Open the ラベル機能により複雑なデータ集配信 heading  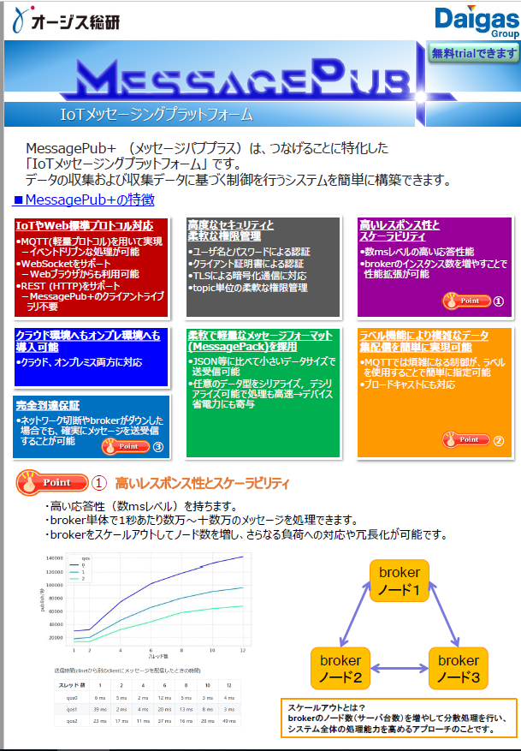pyautogui.click(x=423, y=341)
